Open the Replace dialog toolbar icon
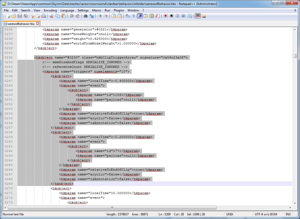Image resolution: width=300 pixels, height=219 pixels. click(91, 16)
